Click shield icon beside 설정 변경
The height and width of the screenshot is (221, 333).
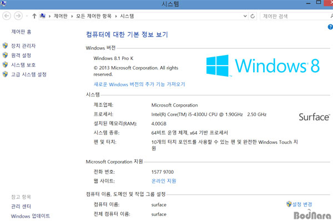coord(289,204)
